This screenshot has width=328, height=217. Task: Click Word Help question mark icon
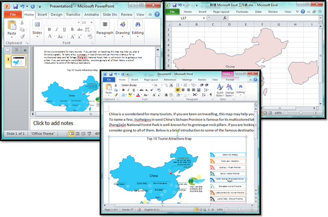tap(255, 80)
